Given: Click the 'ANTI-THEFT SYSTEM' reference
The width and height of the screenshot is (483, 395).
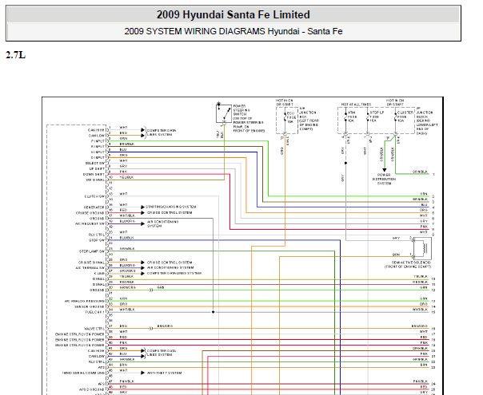Looking at the screenshot, I should (164, 373).
